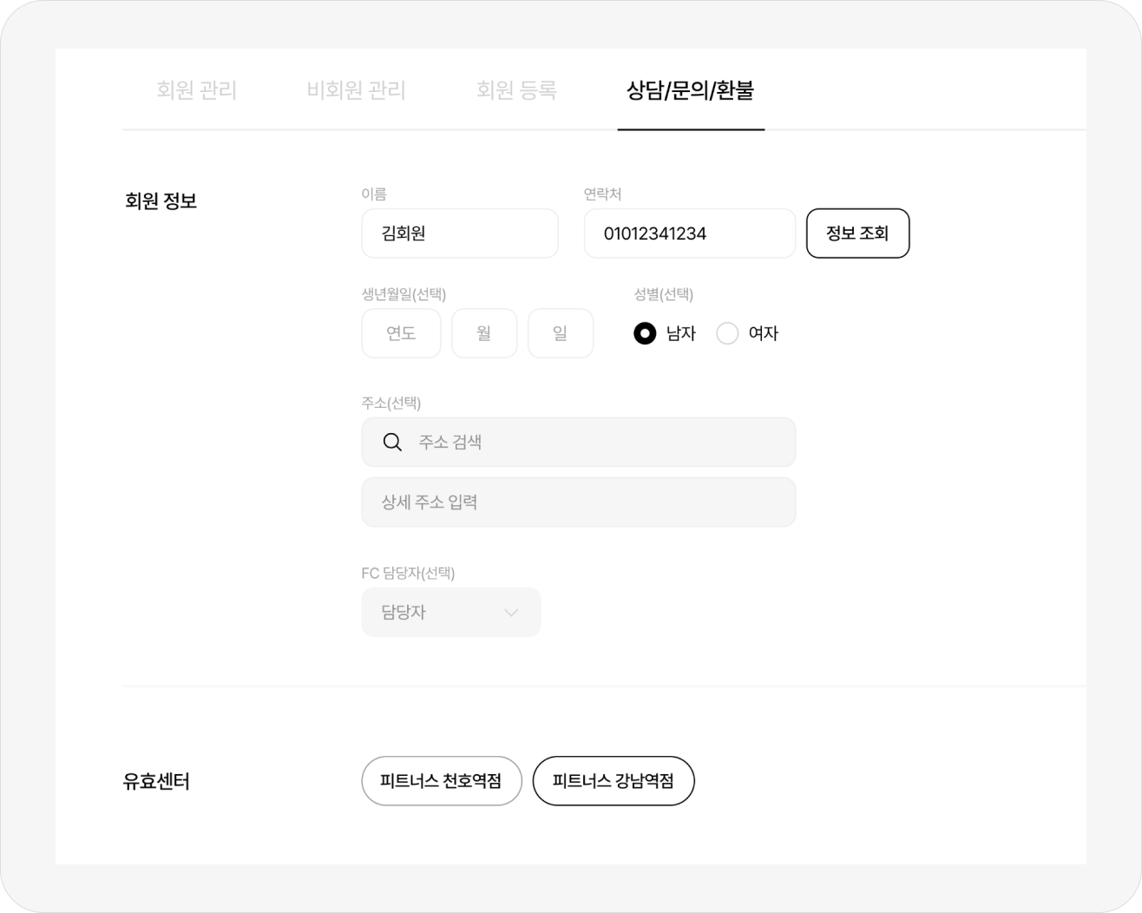Focus the 연락처 phone number field
Screen dimensions: 1142x913
click(x=689, y=233)
